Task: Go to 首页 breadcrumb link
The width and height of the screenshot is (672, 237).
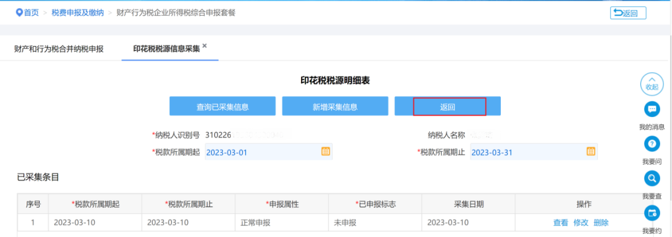Action: point(31,13)
